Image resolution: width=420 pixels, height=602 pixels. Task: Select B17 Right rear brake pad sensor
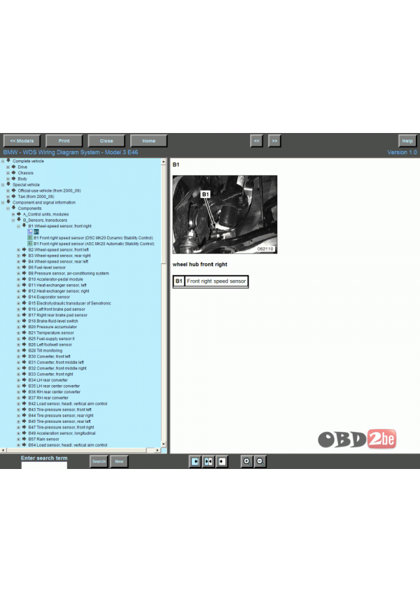58,315
